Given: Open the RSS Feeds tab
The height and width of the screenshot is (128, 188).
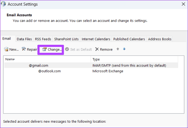Looking at the screenshot, I should coord(43,39).
